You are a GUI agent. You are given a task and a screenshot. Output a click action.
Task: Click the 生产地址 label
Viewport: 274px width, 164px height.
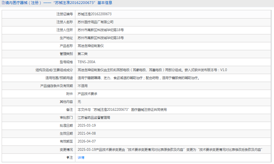pos(66,38)
